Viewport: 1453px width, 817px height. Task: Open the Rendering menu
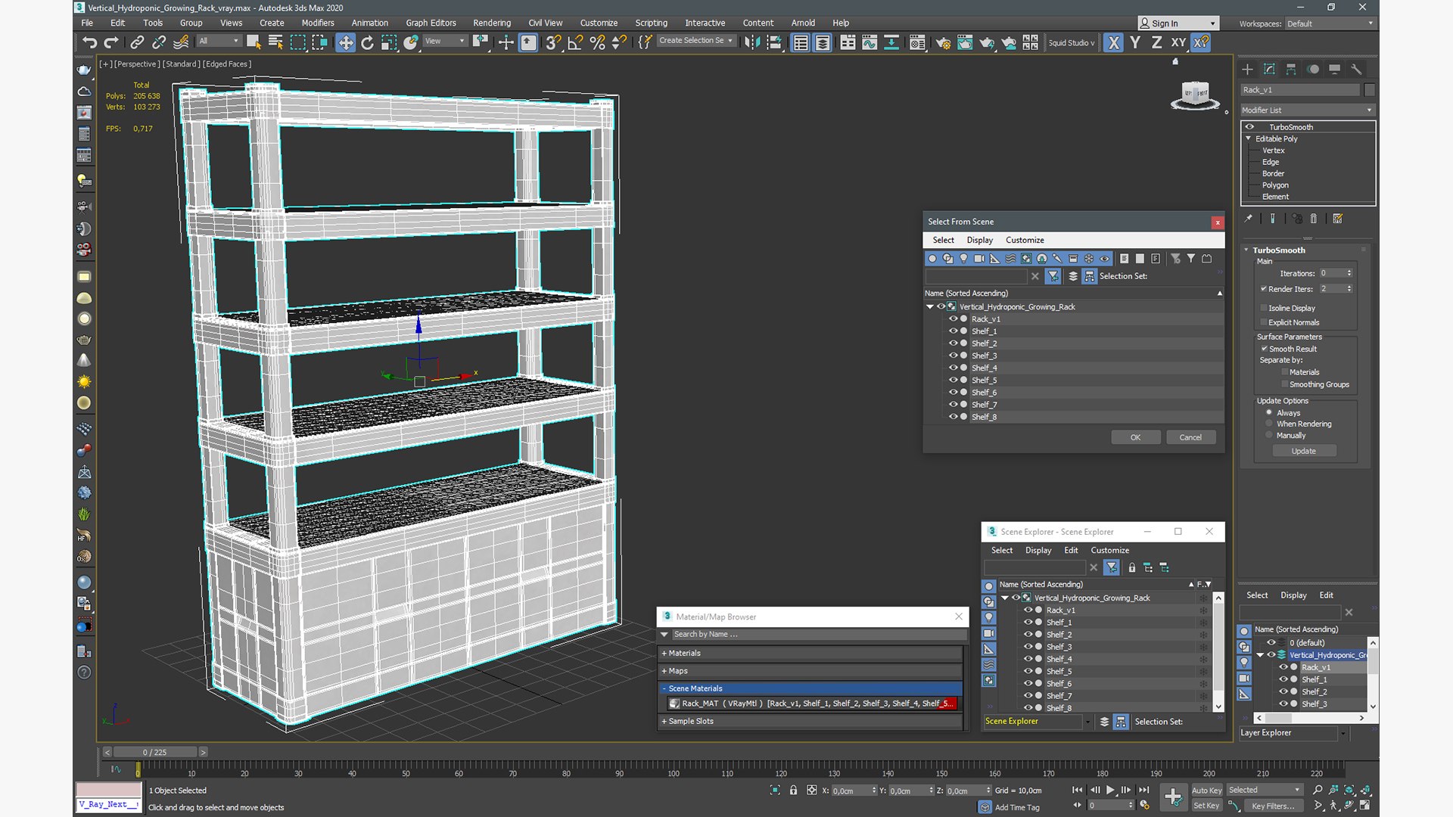pos(492,23)
